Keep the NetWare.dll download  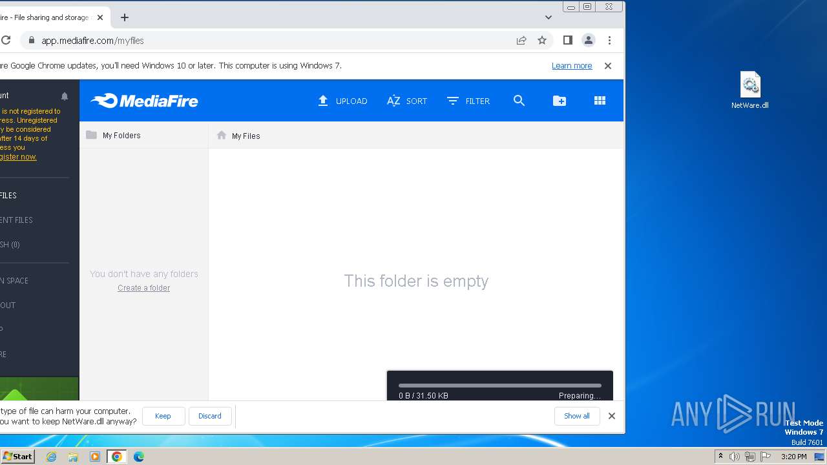pos(163,416)
